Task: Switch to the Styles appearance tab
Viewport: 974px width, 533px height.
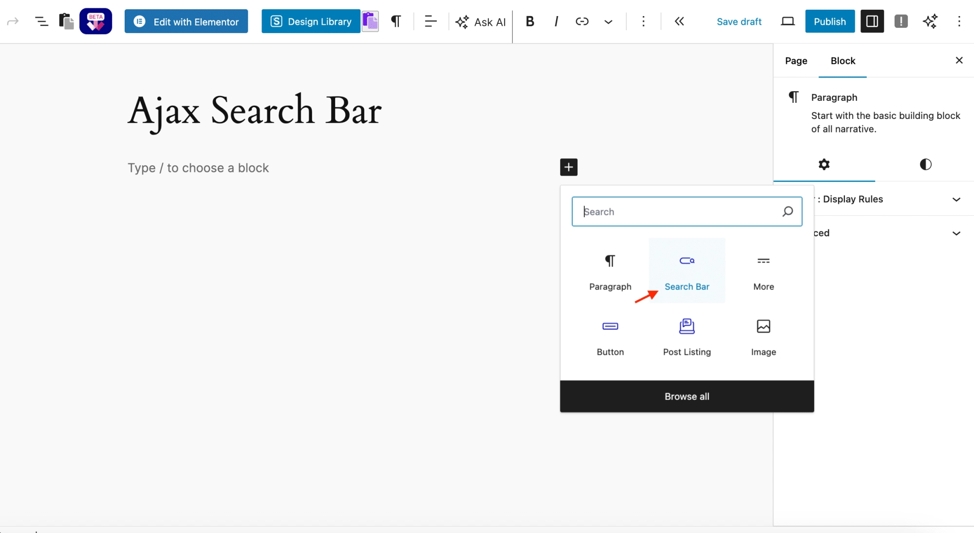Action: 925,165
